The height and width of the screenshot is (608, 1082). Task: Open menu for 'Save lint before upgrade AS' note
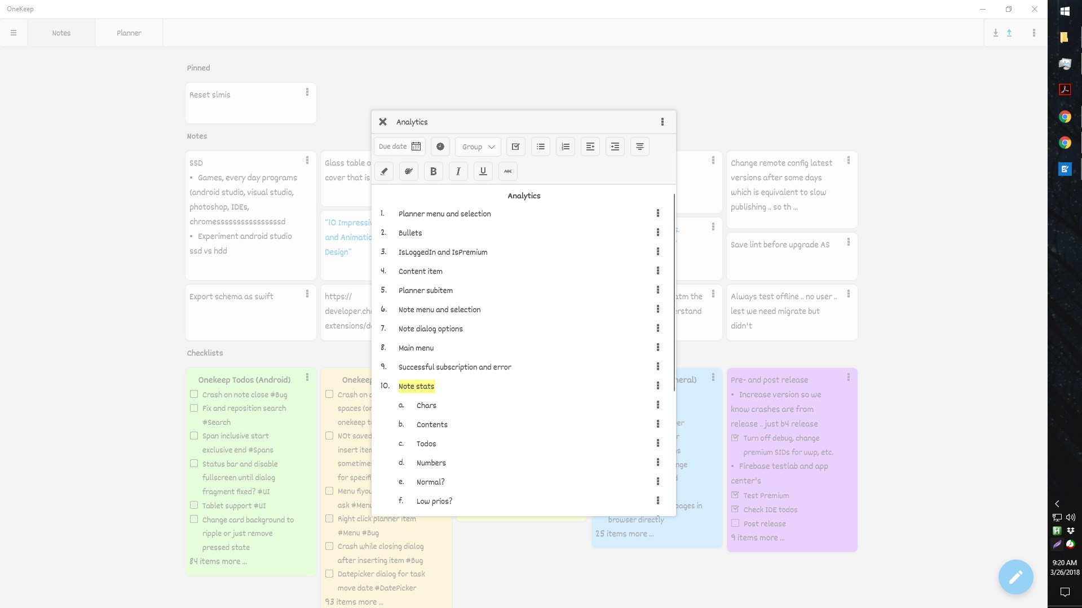tap(849, 242)
